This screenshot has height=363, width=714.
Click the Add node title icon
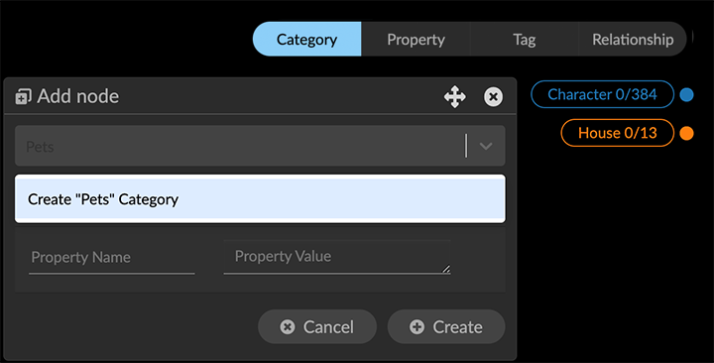23,96
